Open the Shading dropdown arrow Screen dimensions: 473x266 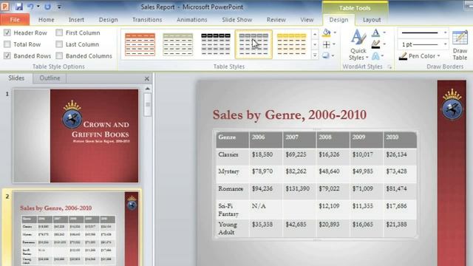(x=335, y=33)
